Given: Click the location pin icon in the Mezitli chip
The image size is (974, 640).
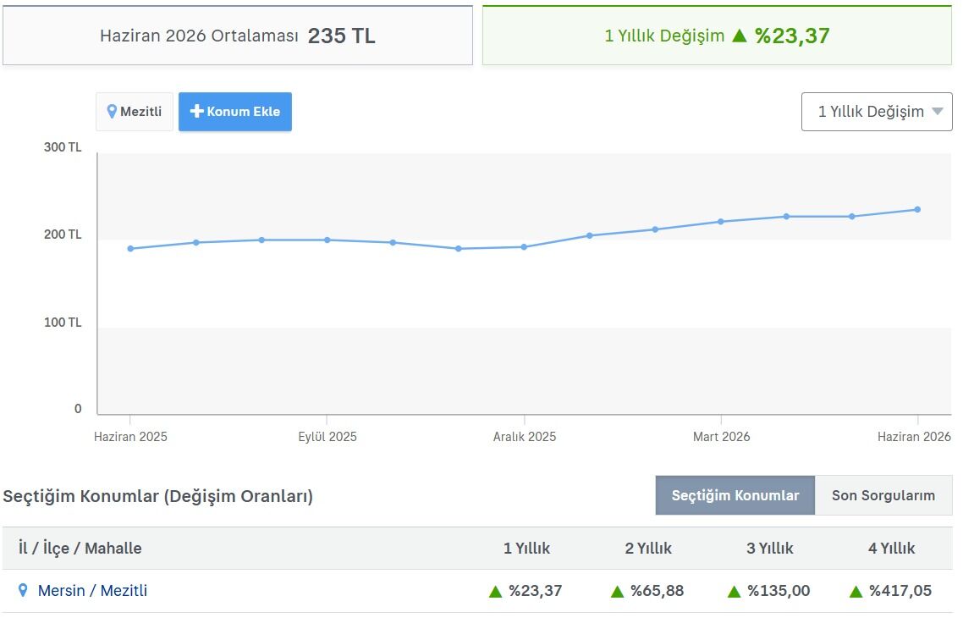Looking at the screenshot, I should (x=112, y=111).
